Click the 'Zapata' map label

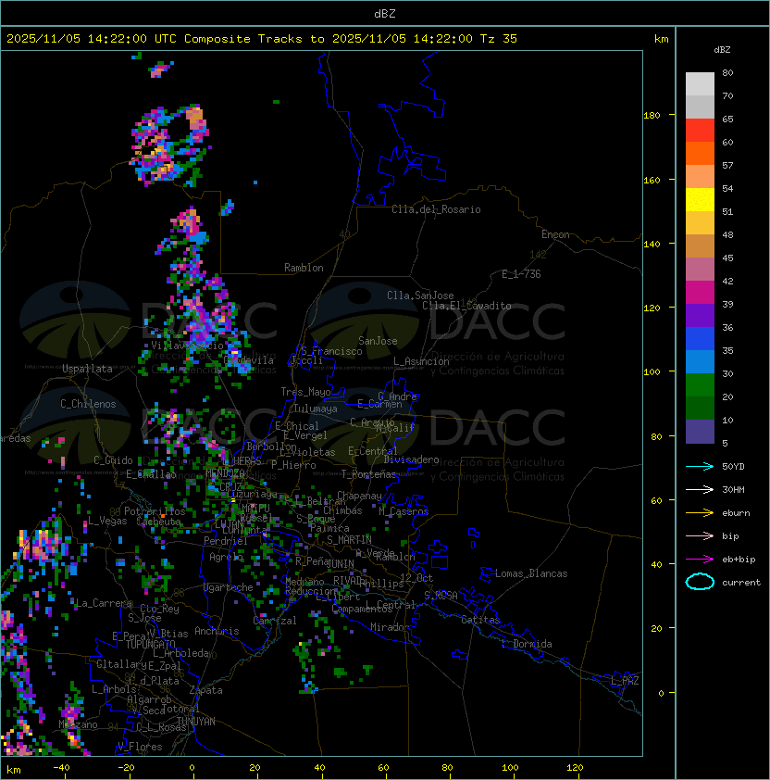pyautogui.click(x=205, y=690)
